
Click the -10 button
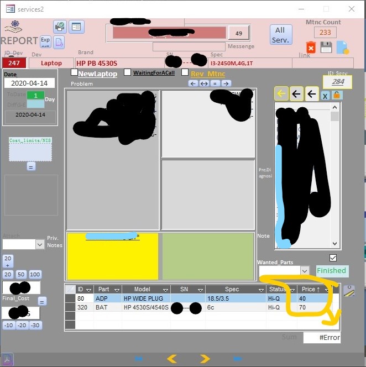tap(9, 326)
